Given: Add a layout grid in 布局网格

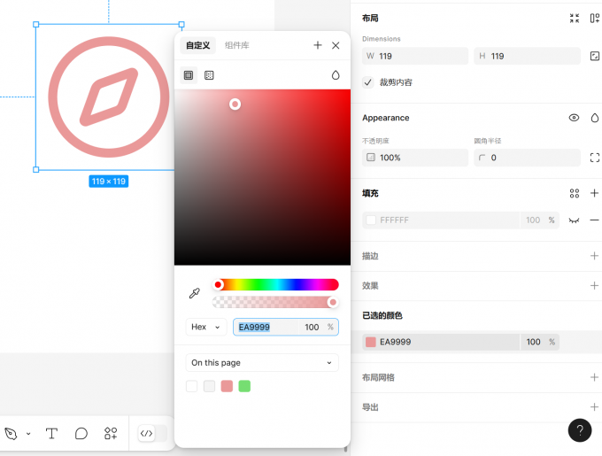Looking at the screenshot, I should point(594,377).
